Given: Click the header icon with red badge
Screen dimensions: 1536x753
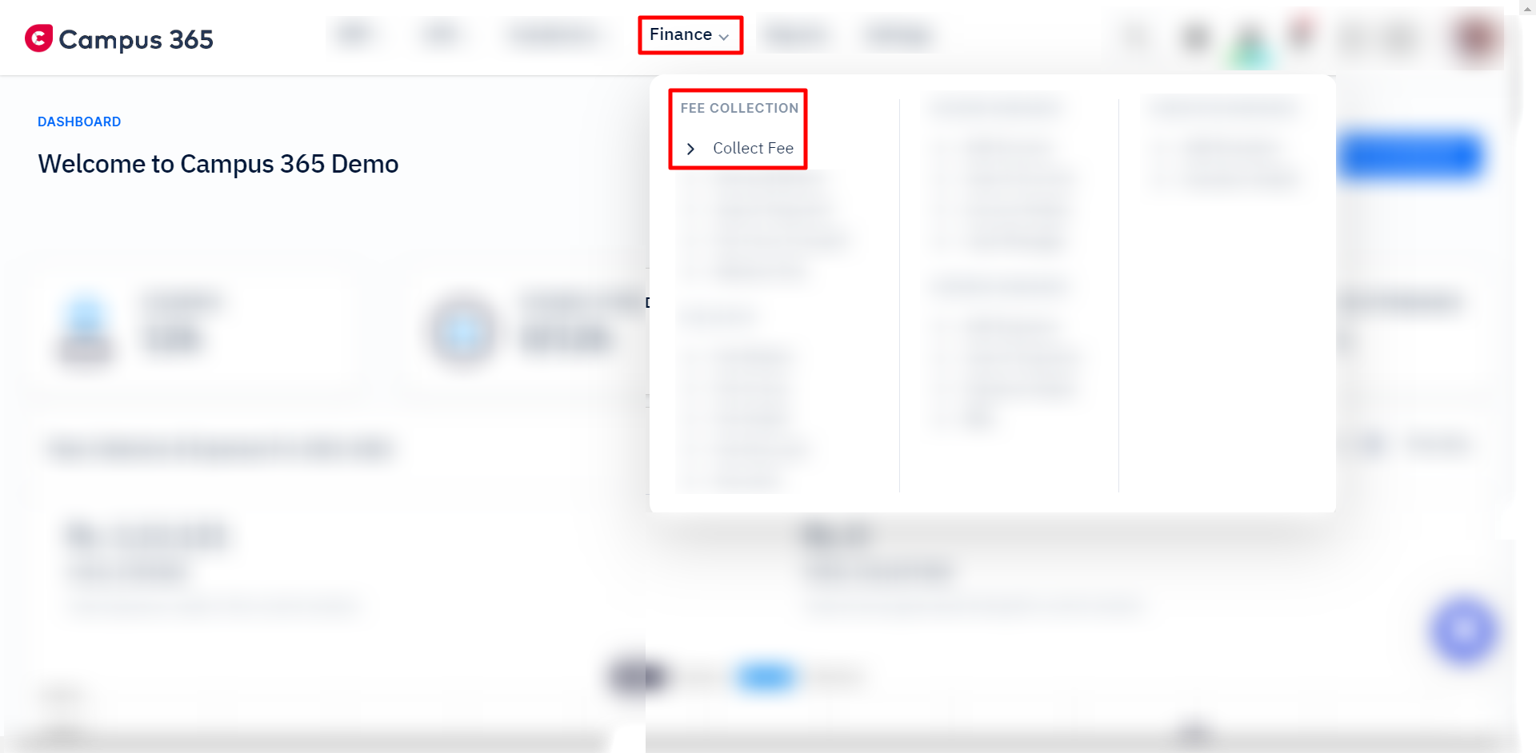Looking at the screenshot, I should tap(1302, 34).
